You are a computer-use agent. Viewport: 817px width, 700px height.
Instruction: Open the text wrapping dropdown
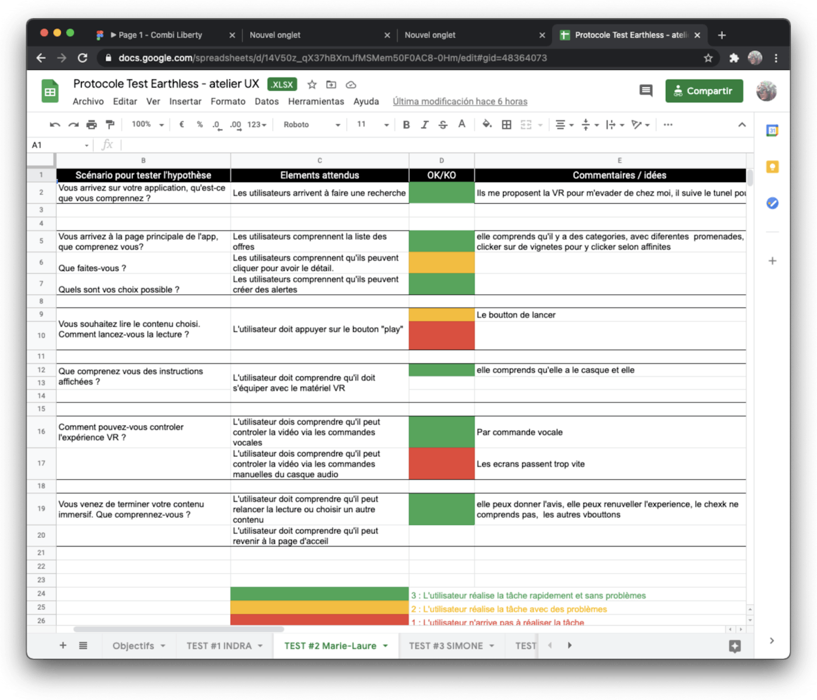coord(615,125)
